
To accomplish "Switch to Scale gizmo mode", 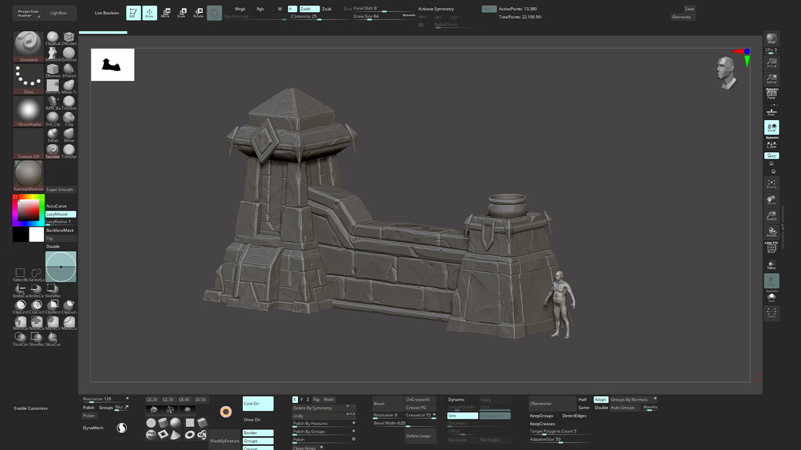I will 181,12.
